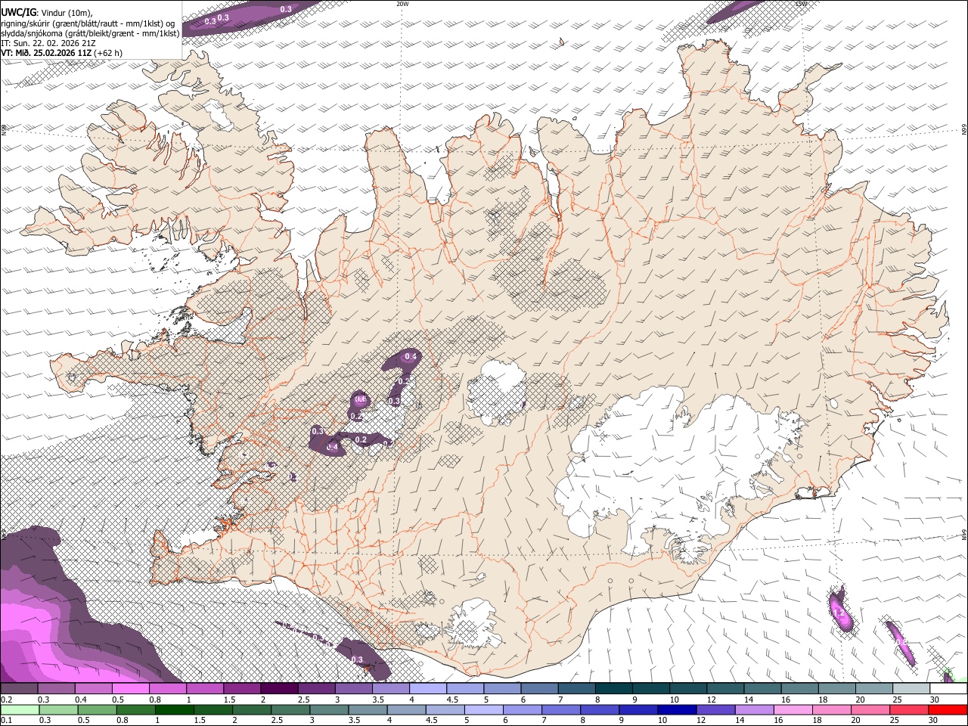Click the 'UWC/IG: Vindur (10m)' title text
Image resolution: width=968 pixels, height=726 pixels.
coord(47,12)
